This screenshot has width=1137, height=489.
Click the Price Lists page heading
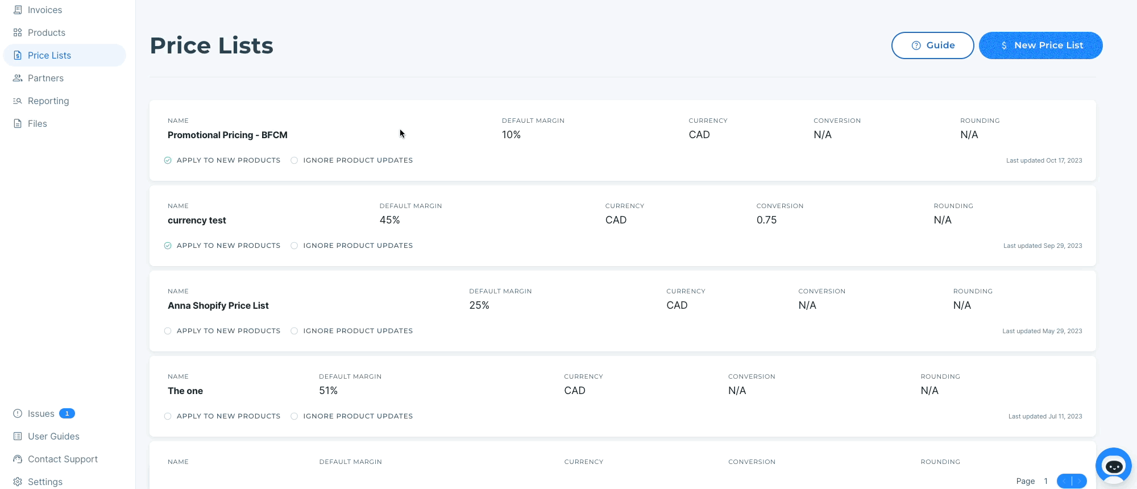211,45
